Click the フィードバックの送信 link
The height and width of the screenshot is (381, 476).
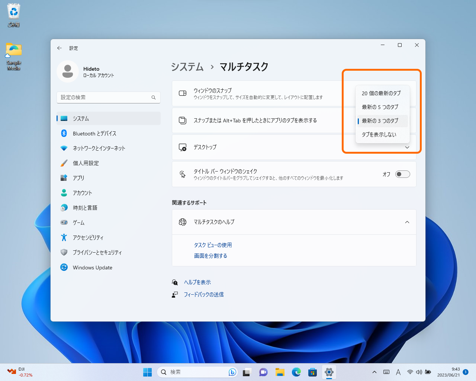tap(204, 294)
